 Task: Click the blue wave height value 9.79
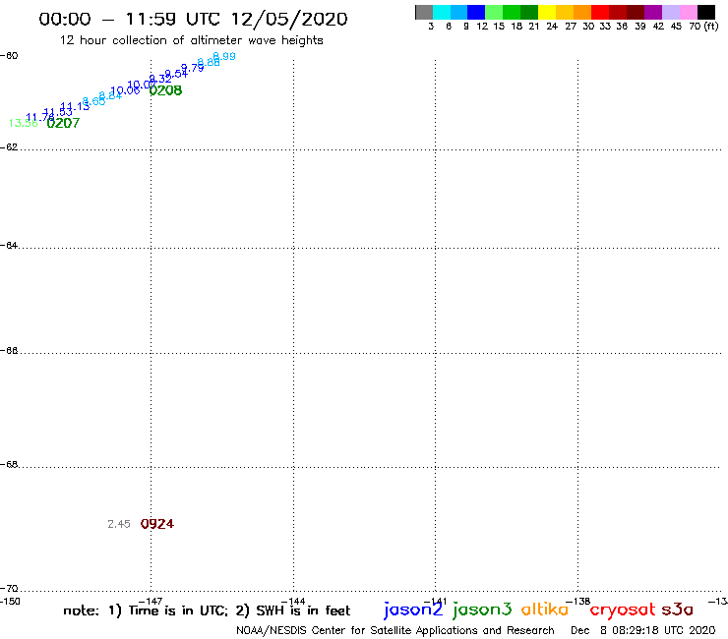coord(192,68)
